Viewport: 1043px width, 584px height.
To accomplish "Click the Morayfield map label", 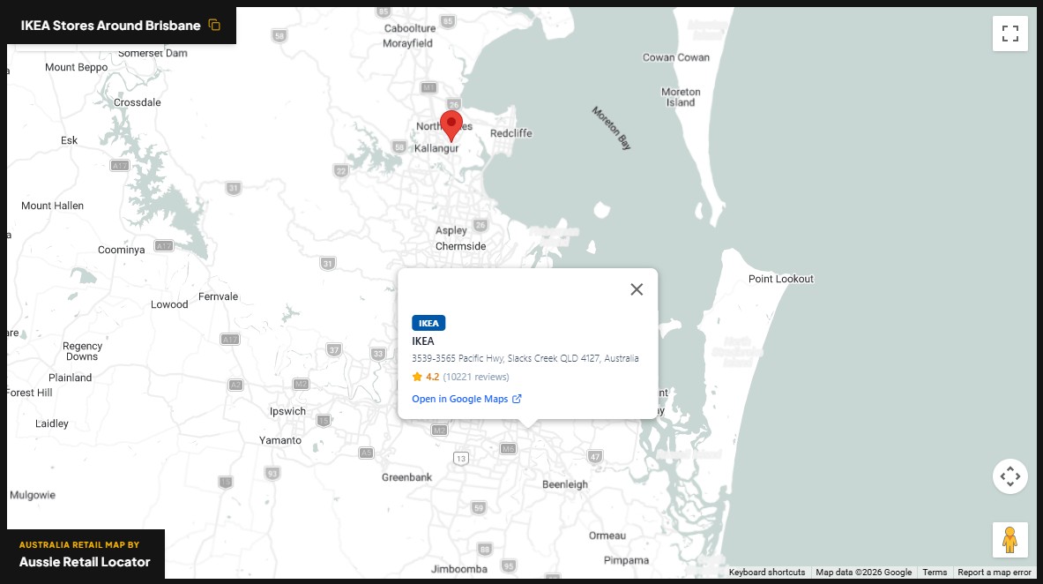I will 407,43.
